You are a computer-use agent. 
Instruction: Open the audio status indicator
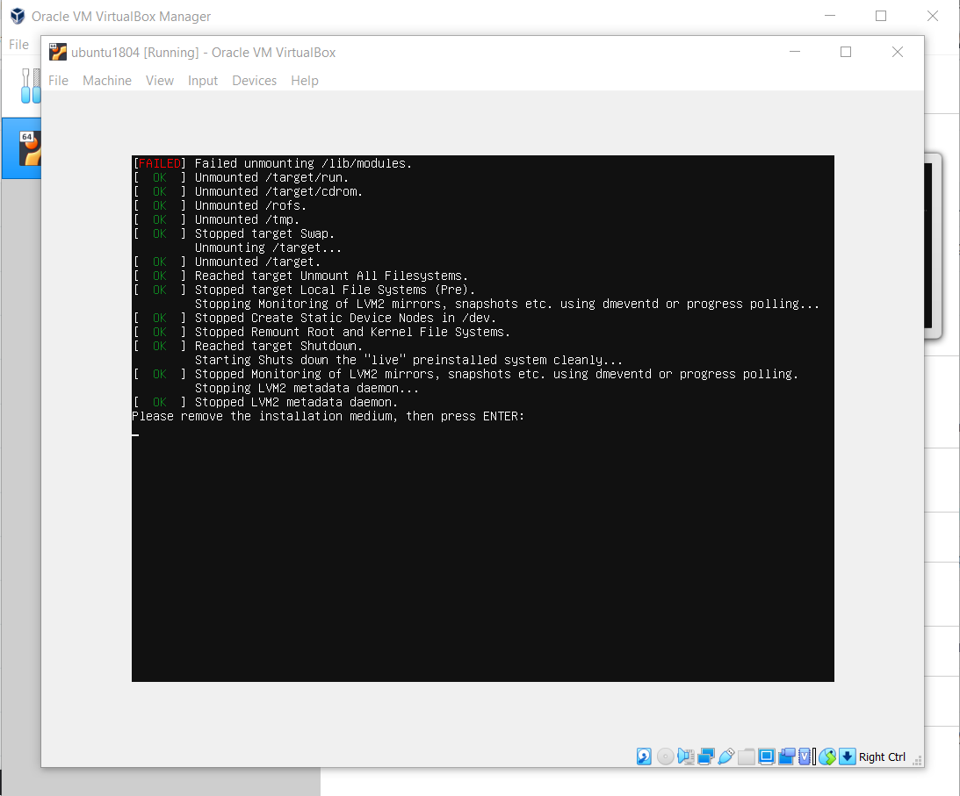point(686,757)
